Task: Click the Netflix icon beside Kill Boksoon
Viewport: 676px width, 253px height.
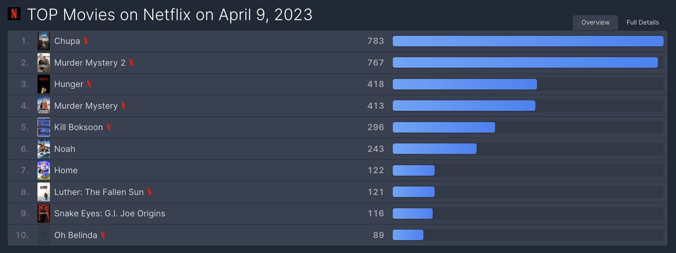Action: (x=108, y=127)
